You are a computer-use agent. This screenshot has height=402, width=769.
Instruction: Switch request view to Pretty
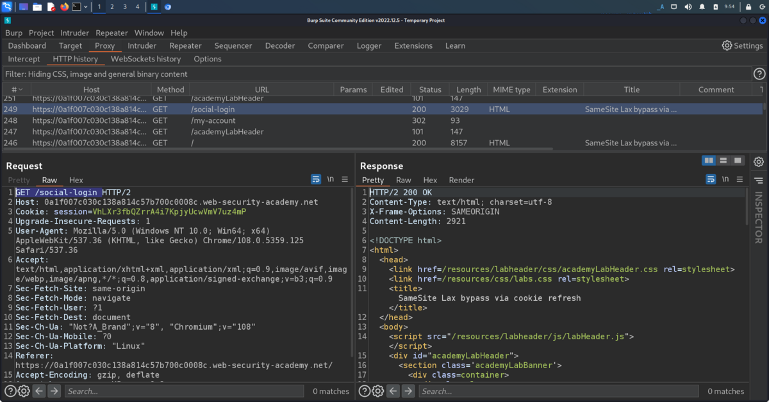point(19,180)
